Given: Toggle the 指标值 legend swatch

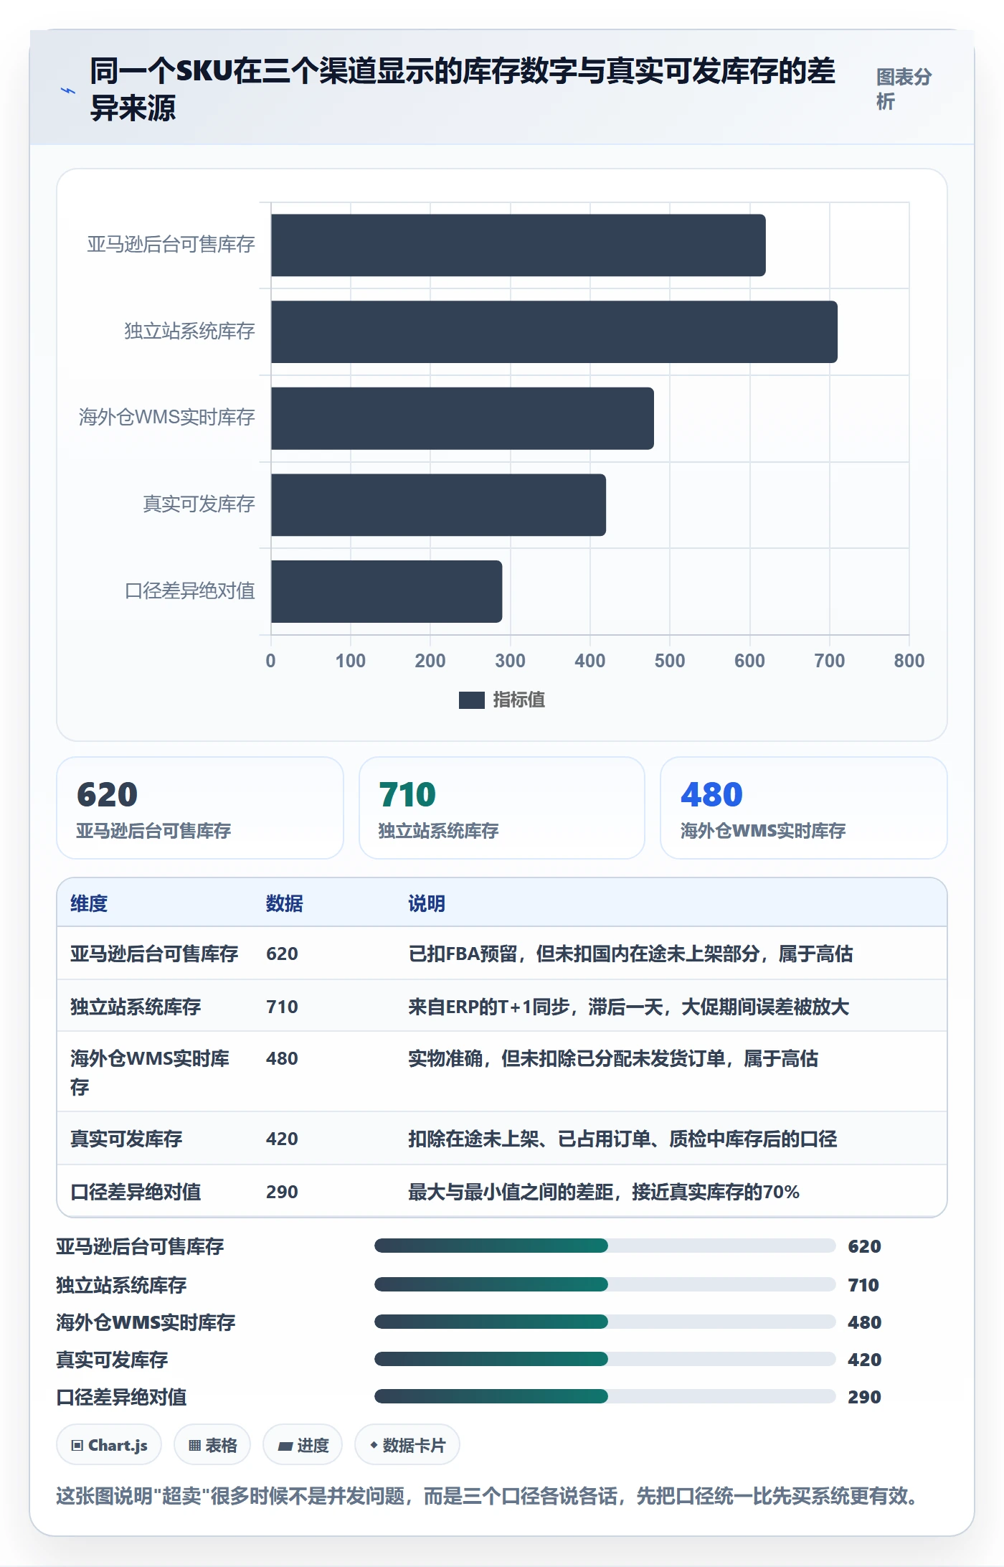Looking at the screenshot, I should (x=471, y=700).
